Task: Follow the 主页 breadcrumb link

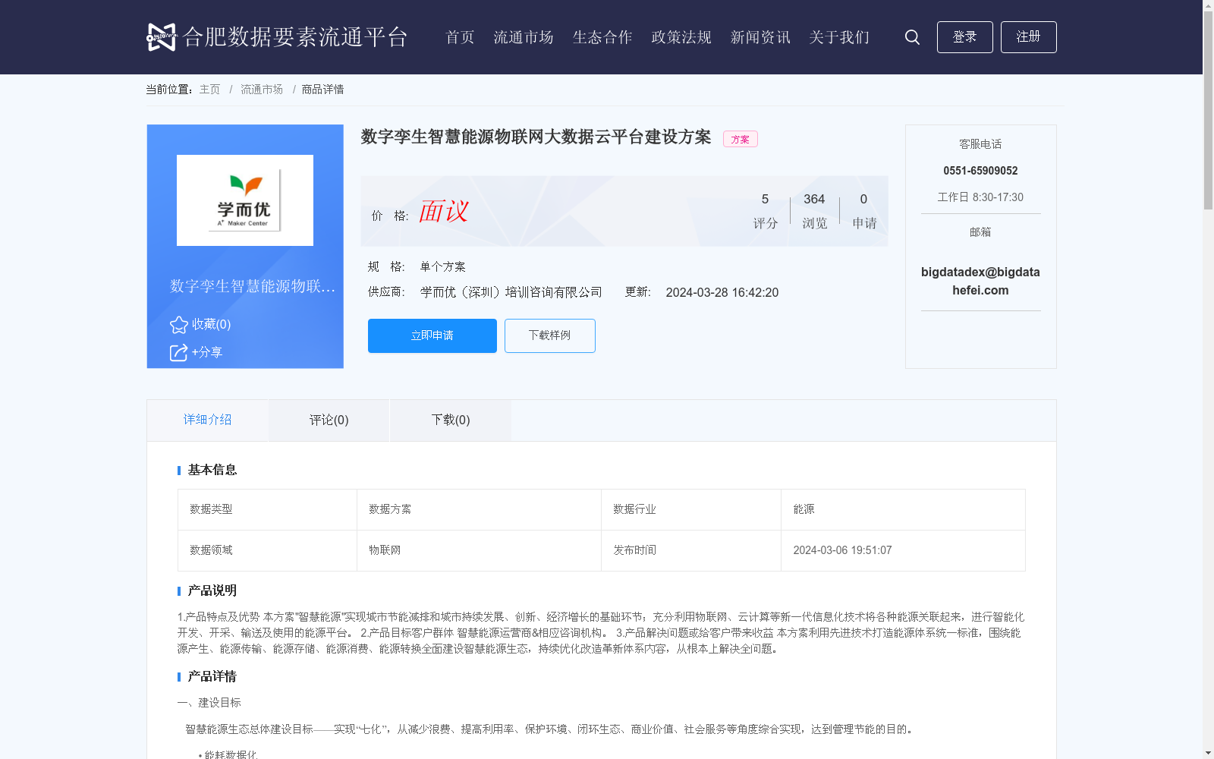Action: pos(209,90)
